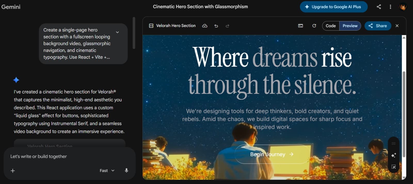Viewport: 413px width, 184px height.
Task: Click the drag handle dots on floating toolbar
Action: point(393,144)
